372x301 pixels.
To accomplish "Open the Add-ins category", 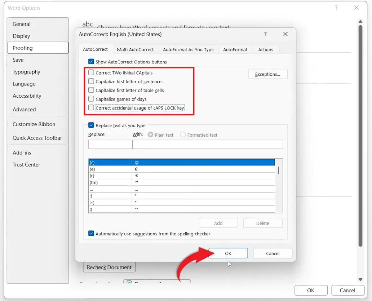I will (38, 152).
